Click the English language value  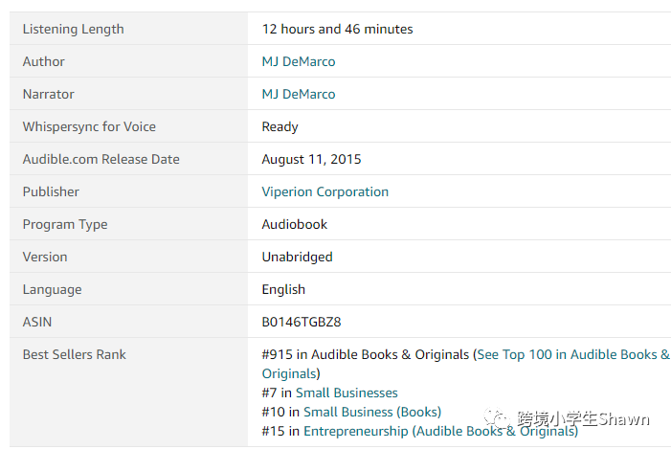pos(283,290)
